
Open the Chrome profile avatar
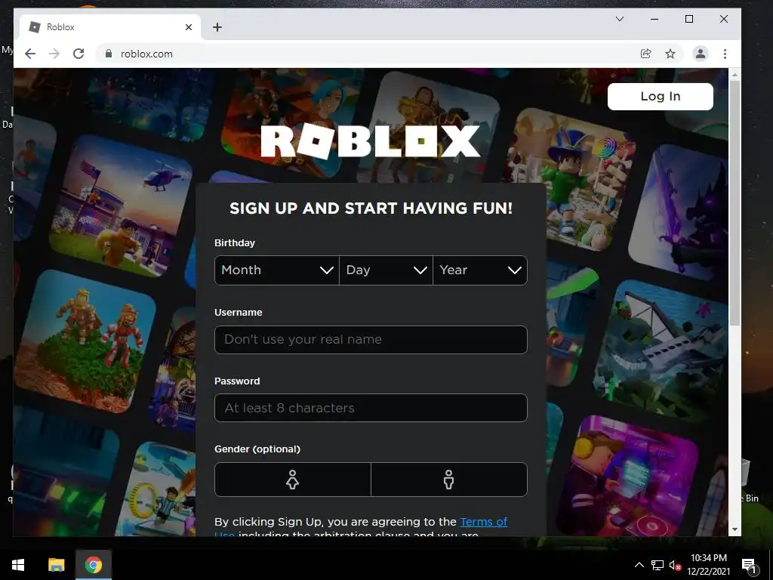click(700, 54)
